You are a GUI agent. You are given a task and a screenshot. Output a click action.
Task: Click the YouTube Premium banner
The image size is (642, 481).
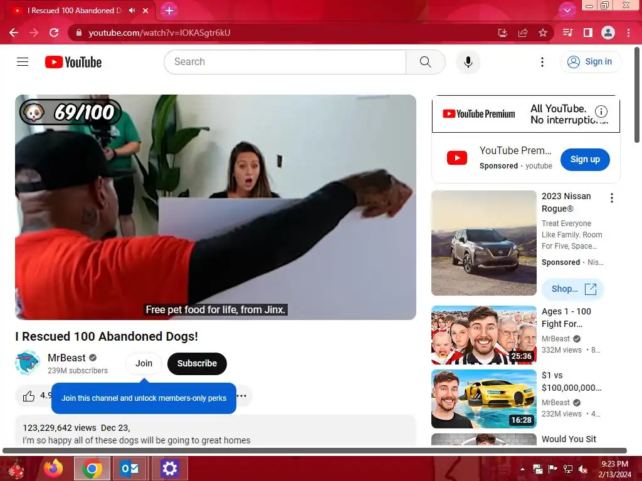click(526, 114)
